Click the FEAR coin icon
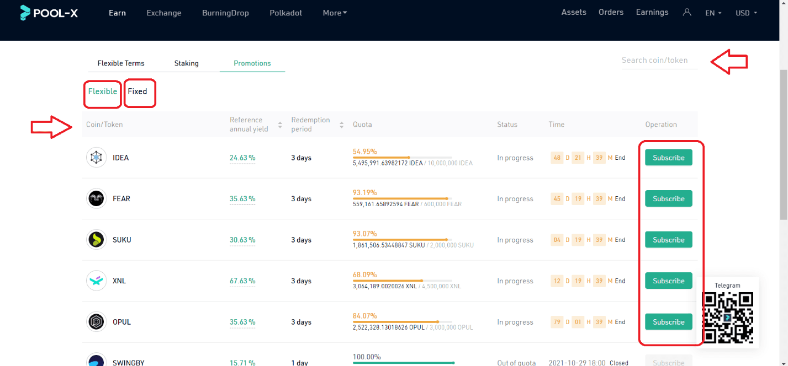The width and height of the screenshot is (788, 366). pos(97,198)
